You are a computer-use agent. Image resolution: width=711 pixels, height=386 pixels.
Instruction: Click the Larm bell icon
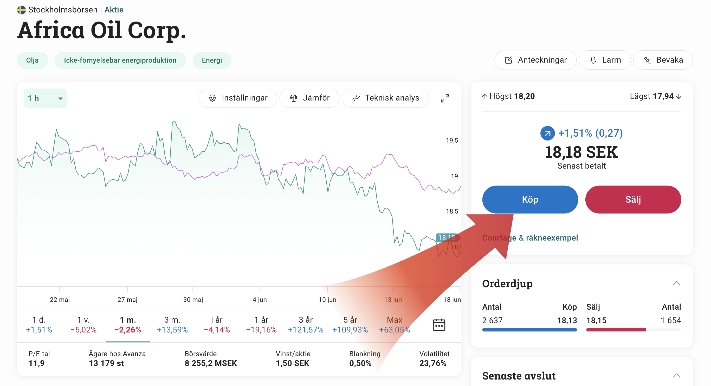(593, 60)
